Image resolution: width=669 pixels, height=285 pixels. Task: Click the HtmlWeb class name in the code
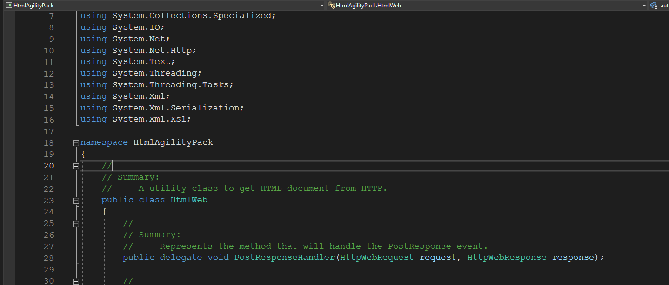(x=189, y=200)
